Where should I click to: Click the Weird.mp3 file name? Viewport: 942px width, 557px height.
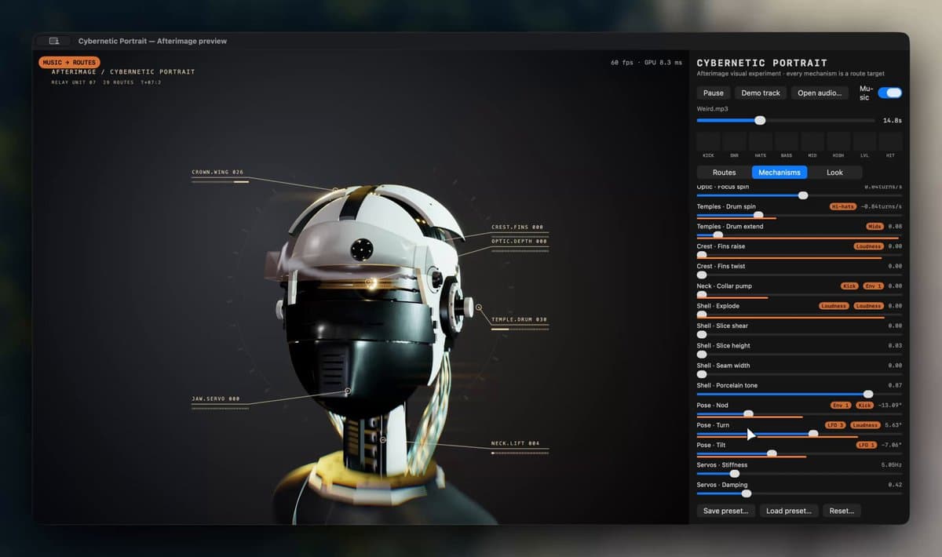pos(712,109)
